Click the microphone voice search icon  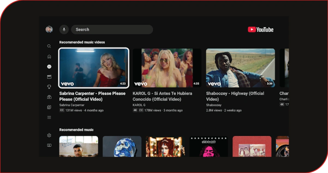click(64, 29)
